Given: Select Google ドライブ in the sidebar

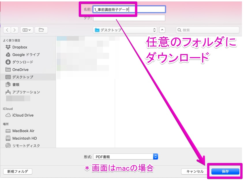Looking at the screenshot, I should click(x=28, y=55).
